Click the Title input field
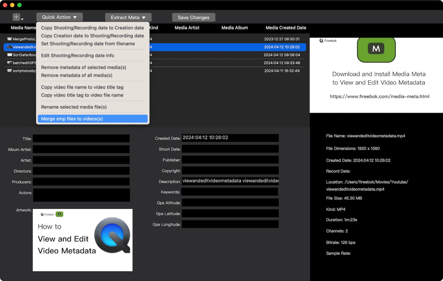443x281 pixels. tap(81, 138)
